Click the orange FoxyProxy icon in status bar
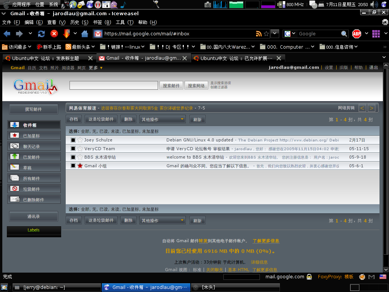 [362, 277]
